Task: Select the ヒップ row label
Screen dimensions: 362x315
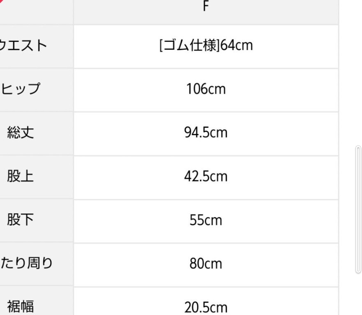Action: [x=20, y=89]
